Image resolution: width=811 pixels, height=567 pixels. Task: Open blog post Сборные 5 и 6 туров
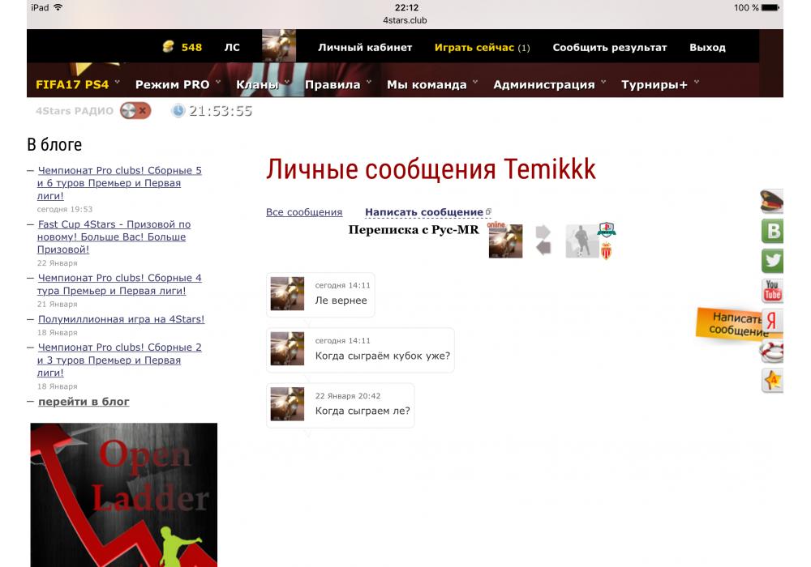coord(119,183)
